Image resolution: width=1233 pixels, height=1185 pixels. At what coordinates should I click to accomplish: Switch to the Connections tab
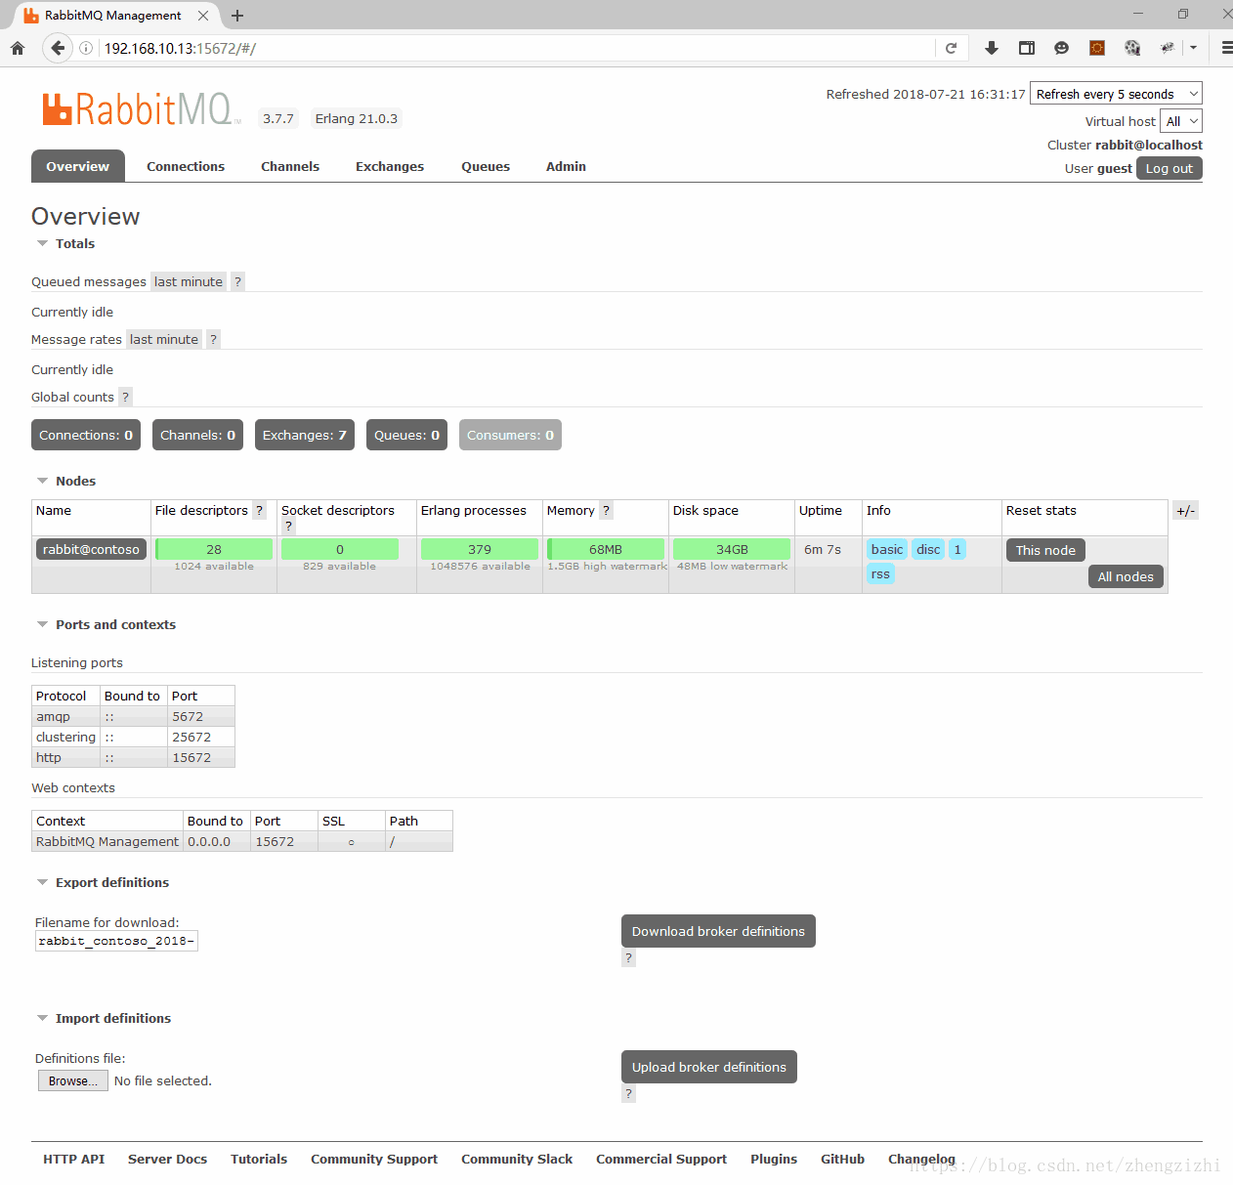pyautogui.click(x=186, y=166)
